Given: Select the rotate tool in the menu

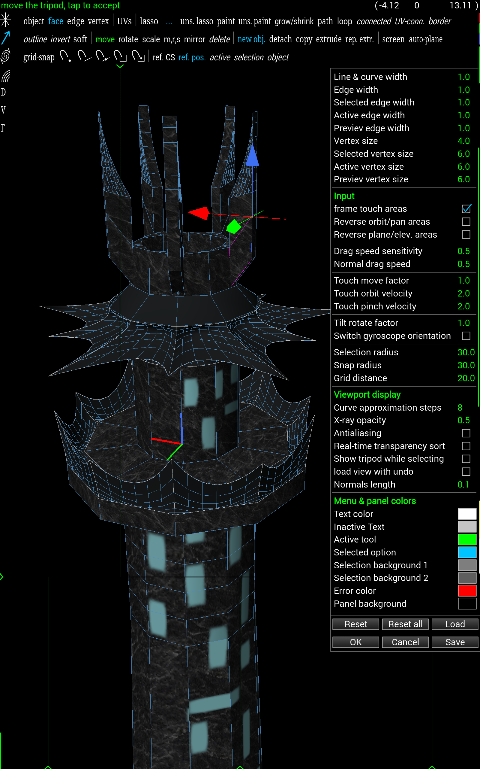Looking at the screenshot, I should pyautogui.click(x=128, y=39).
